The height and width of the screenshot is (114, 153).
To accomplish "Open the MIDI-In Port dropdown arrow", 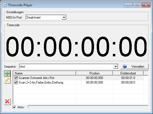I will tap(64, 18).
